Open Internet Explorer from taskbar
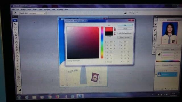 [x=27, y=97]
